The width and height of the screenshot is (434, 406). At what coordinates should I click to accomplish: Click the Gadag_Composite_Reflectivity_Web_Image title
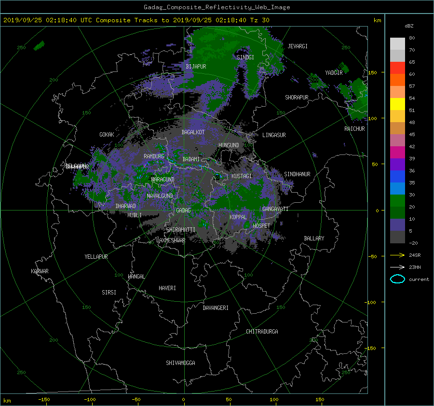[x=217, y=7]
